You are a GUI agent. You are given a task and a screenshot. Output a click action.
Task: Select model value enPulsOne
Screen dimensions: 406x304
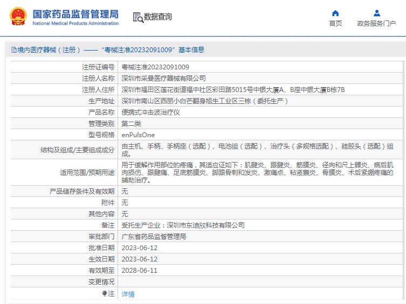pos(138,135)
